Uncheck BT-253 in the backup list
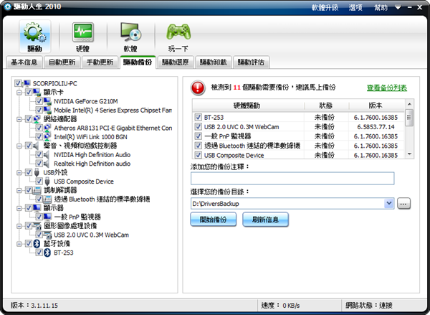Viewport: 430px width, 315px height. [x=198, y=117]
